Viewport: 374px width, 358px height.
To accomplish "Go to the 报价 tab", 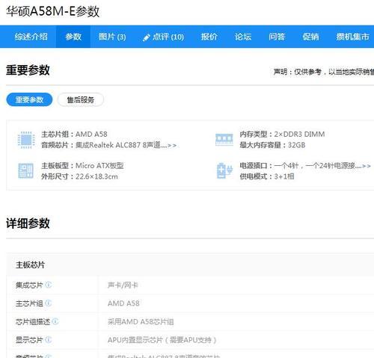I will [x=209, y=37].
